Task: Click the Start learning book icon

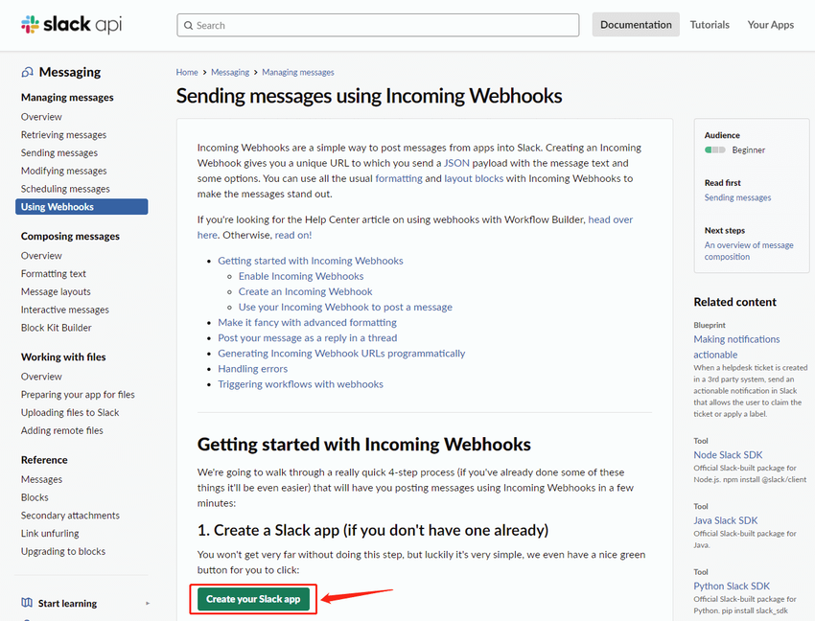Action: coord(27,603)
